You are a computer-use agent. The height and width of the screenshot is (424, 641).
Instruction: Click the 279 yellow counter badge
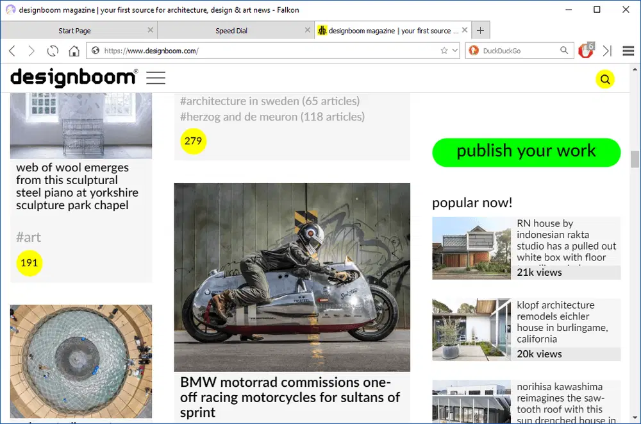click(x=193, y=141)
